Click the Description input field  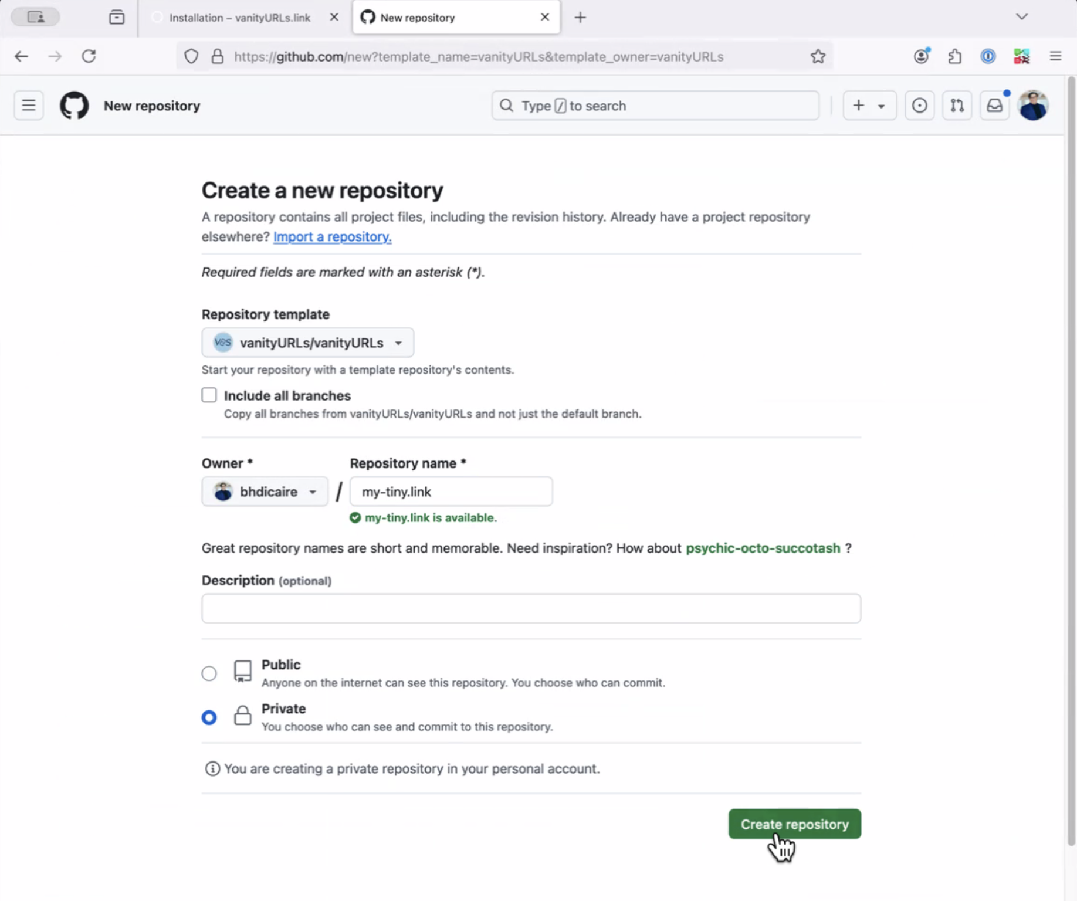(x=531, y=608)
